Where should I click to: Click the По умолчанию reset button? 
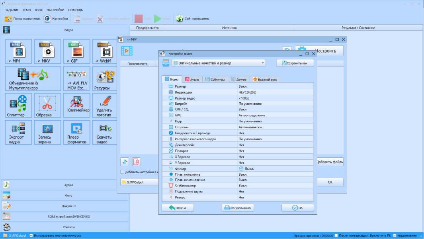238,208
